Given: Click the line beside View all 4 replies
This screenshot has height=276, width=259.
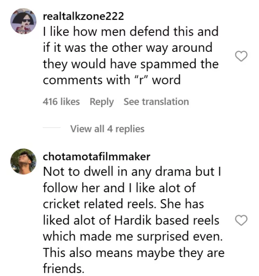Looking at the screenshot, I should tap(51, 129).
